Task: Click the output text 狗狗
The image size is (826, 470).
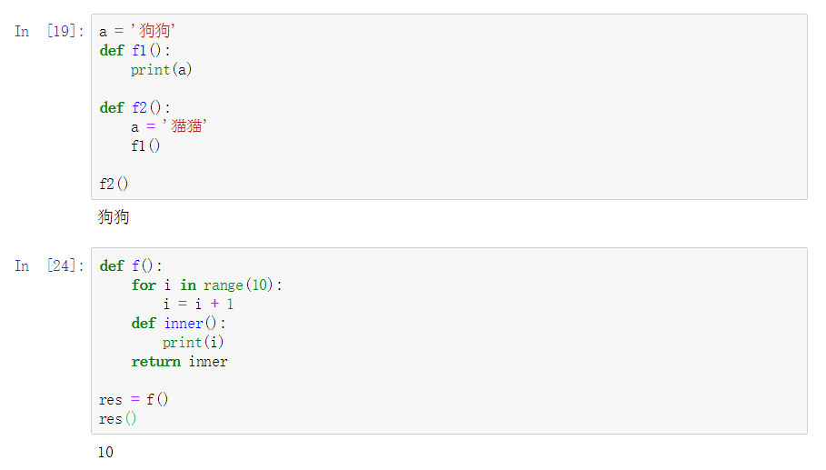Action: coord(114,217)
